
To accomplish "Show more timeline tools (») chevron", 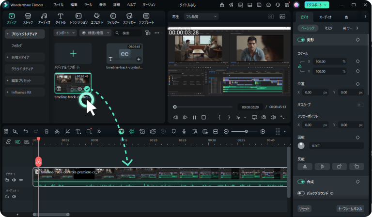I will point(99,131).
